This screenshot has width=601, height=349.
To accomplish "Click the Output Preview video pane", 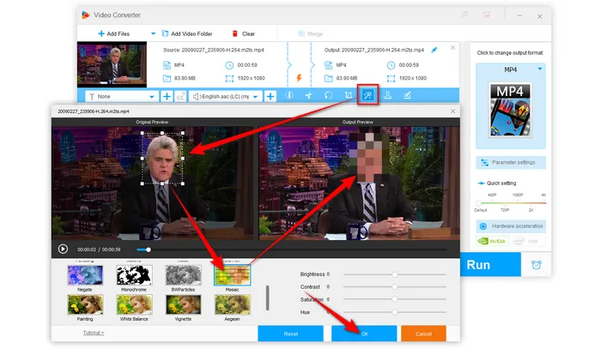I will pos(359,184).
